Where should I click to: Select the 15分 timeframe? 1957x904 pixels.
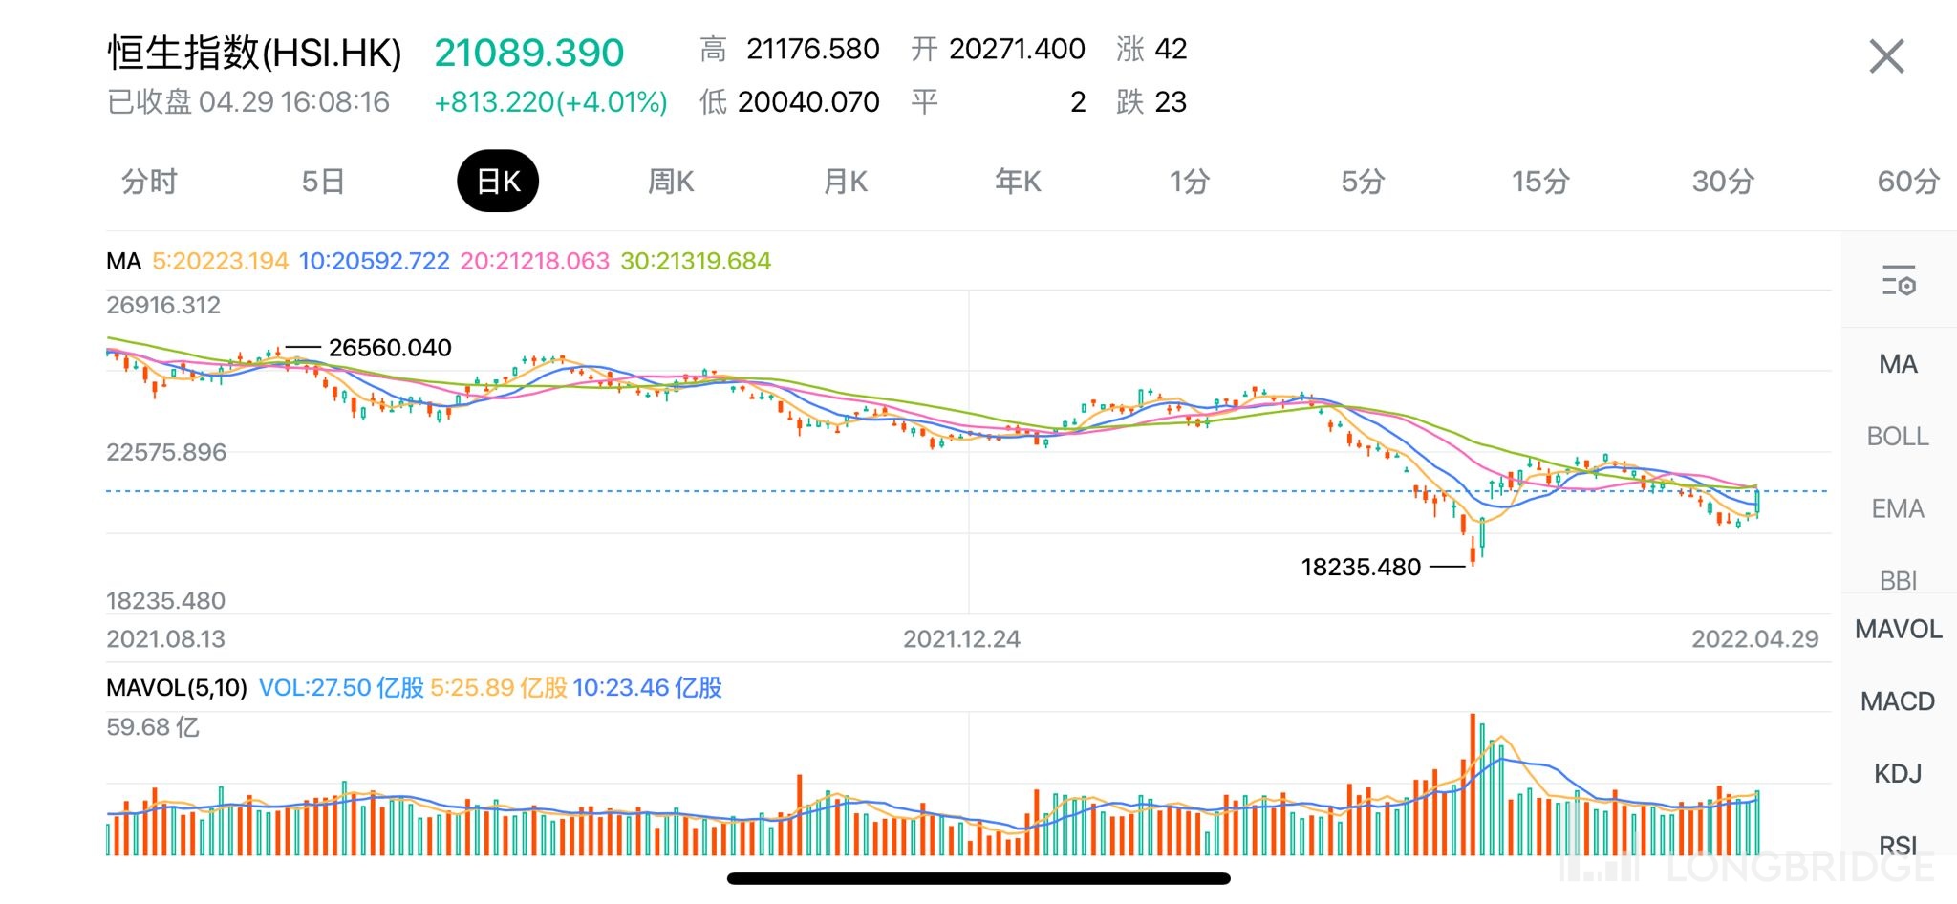[1540, 182]
